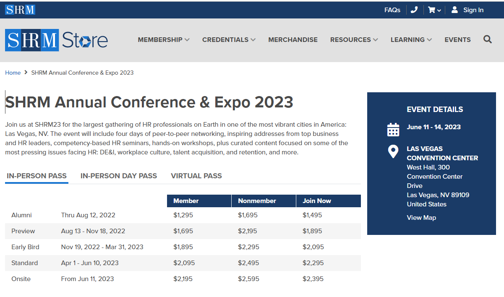Viewport: 504px width, 297px height.
Task: Select EVENTS in the navigation menu
Action: pyautogui.click(x=457, y=39)
